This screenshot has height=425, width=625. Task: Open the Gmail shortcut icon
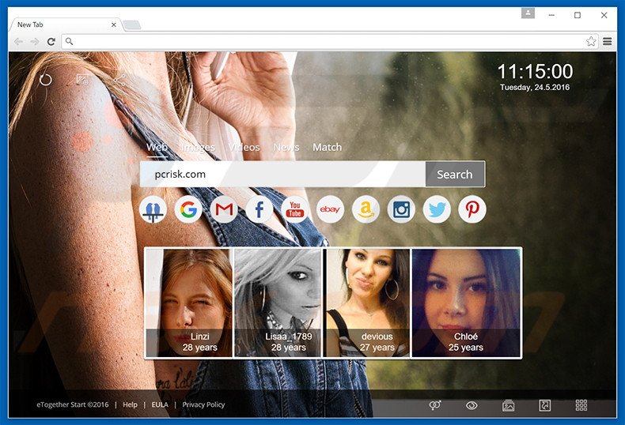(x=224, y=209)
